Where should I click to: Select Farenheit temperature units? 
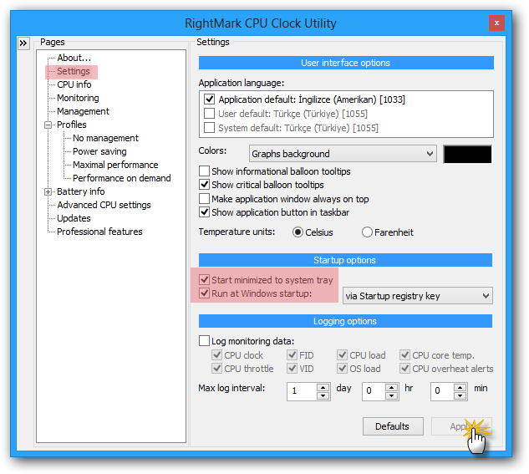pyautogui.click(x=367, y=232)
